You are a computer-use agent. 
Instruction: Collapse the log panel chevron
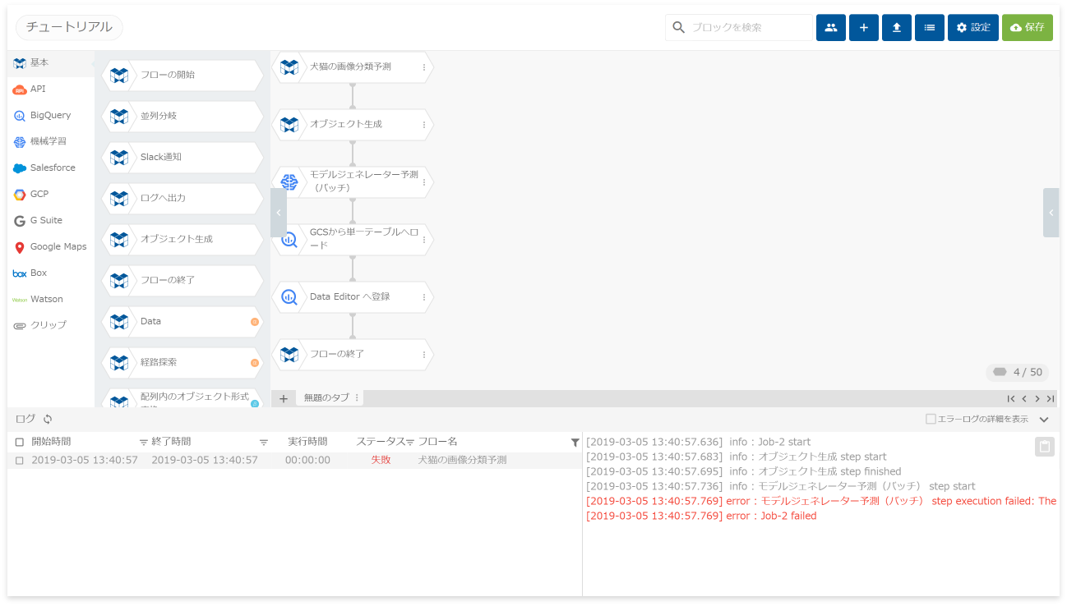pos(1044,420)
